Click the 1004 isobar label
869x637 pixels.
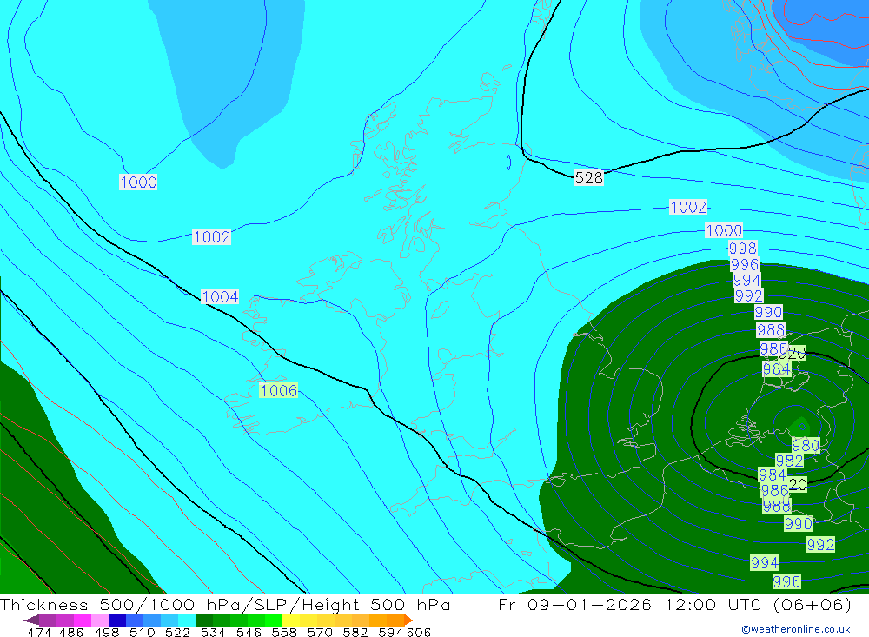[x=220, y=296]
